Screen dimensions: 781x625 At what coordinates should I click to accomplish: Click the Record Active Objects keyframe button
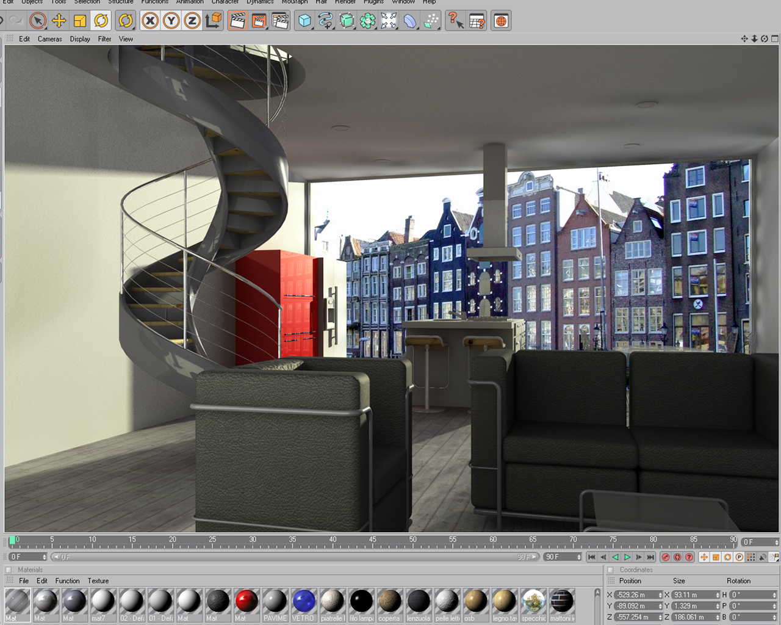click(666, 557)
